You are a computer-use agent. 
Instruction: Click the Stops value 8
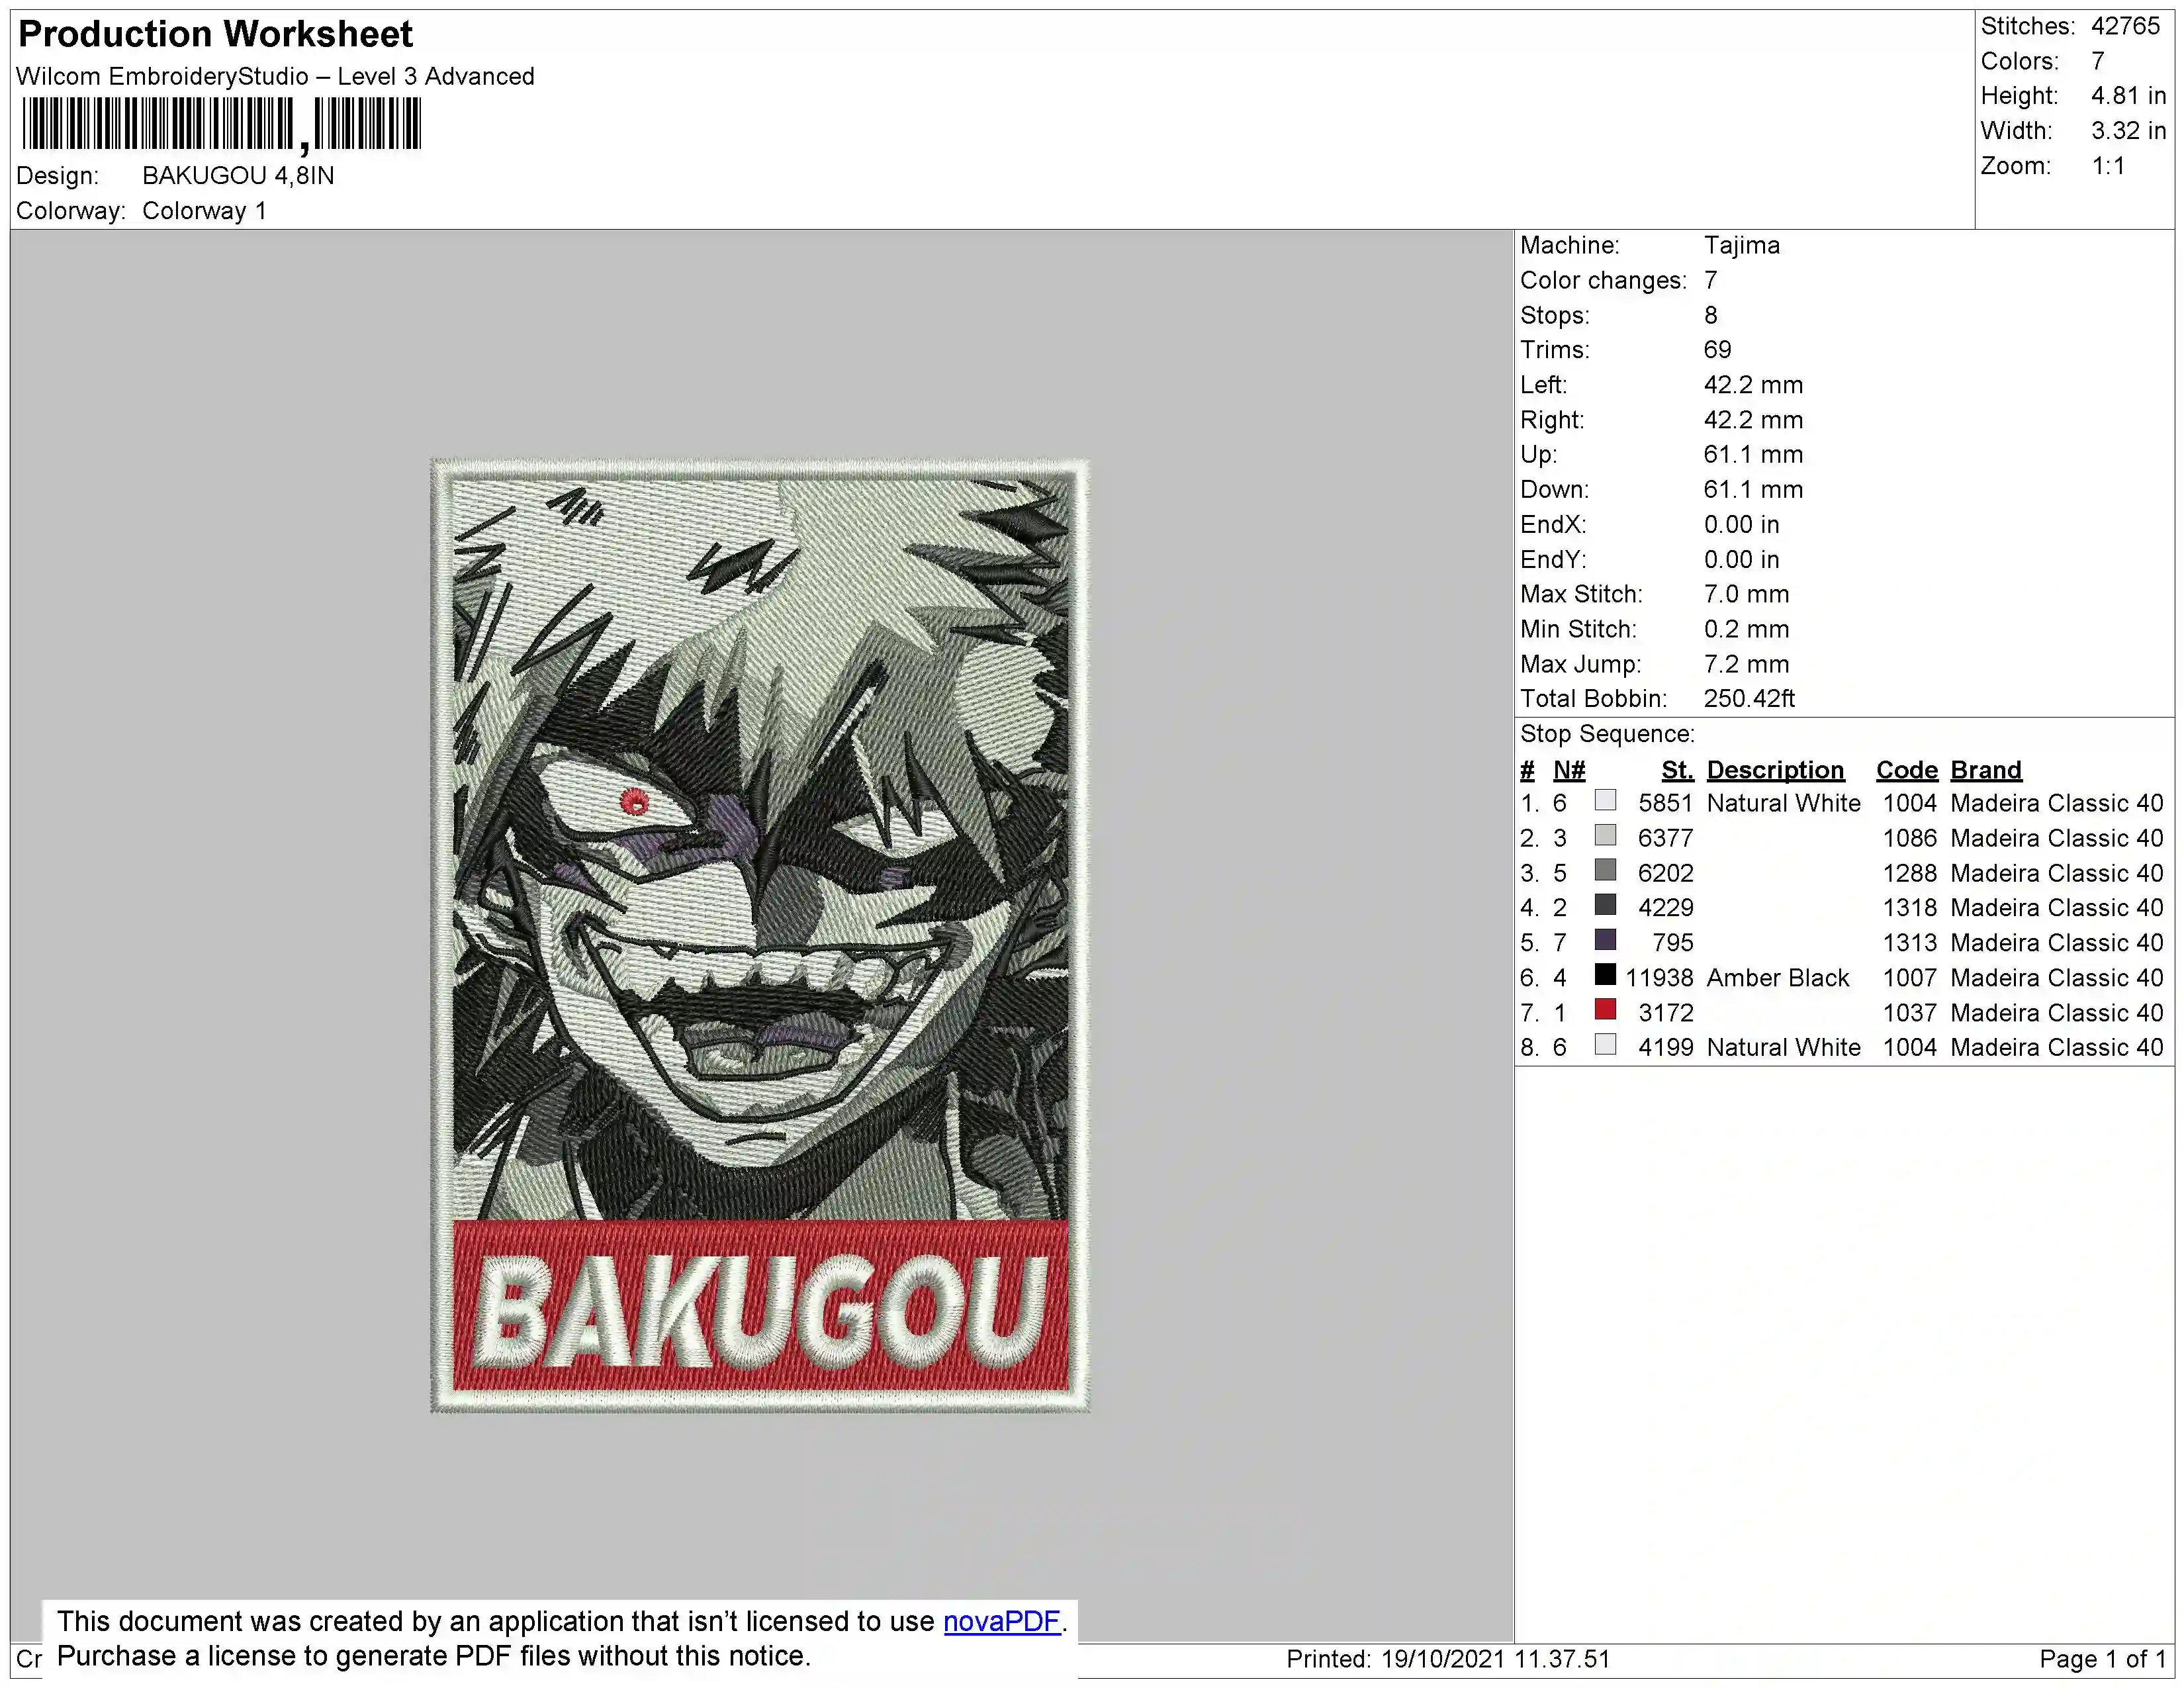click(1710, 315)
